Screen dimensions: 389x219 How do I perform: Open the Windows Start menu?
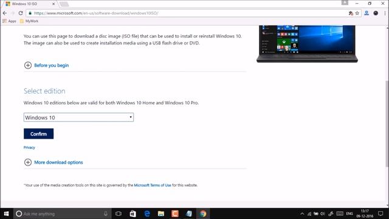coord(7,214)
